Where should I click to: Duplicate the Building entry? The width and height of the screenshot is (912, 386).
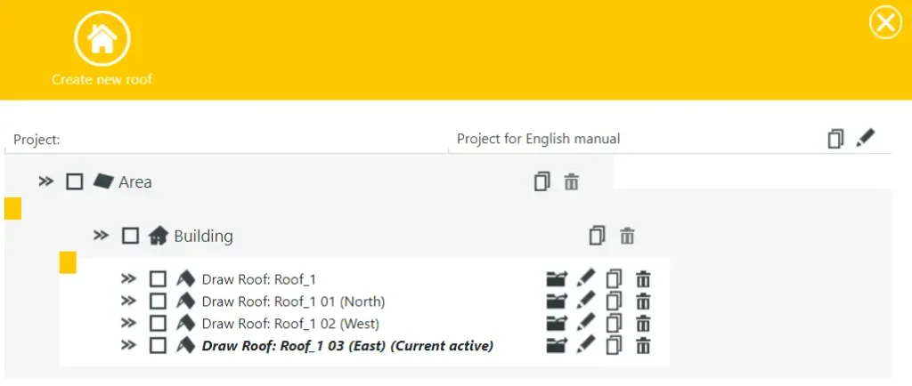tap(597, 236)
